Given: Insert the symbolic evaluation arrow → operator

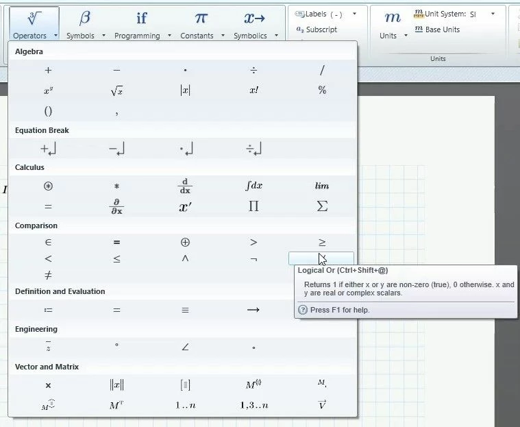Looking at the screenshot, I should (253, 310).
